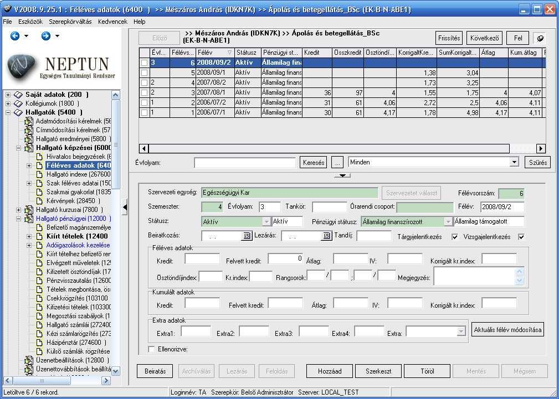Click the Kiírt tételek page icon
559x399 pixels.
click(39, 236)
